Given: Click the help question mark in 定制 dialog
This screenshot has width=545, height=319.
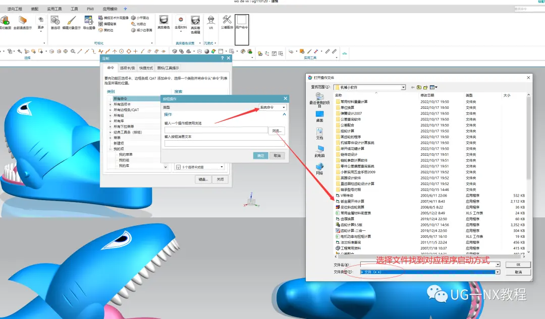Looking at the screenshot, I should click(223, 58).
